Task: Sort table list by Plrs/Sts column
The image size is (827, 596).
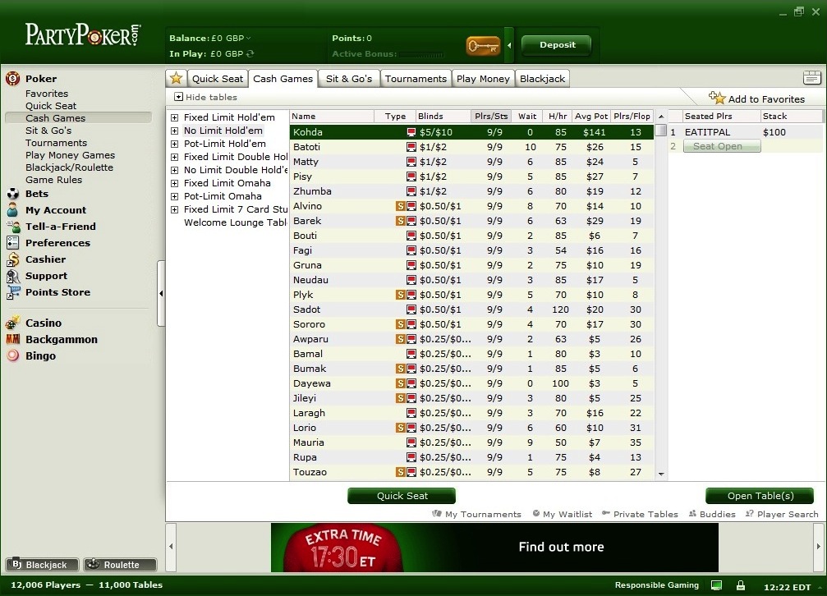Action: click(x=490, y=116)
